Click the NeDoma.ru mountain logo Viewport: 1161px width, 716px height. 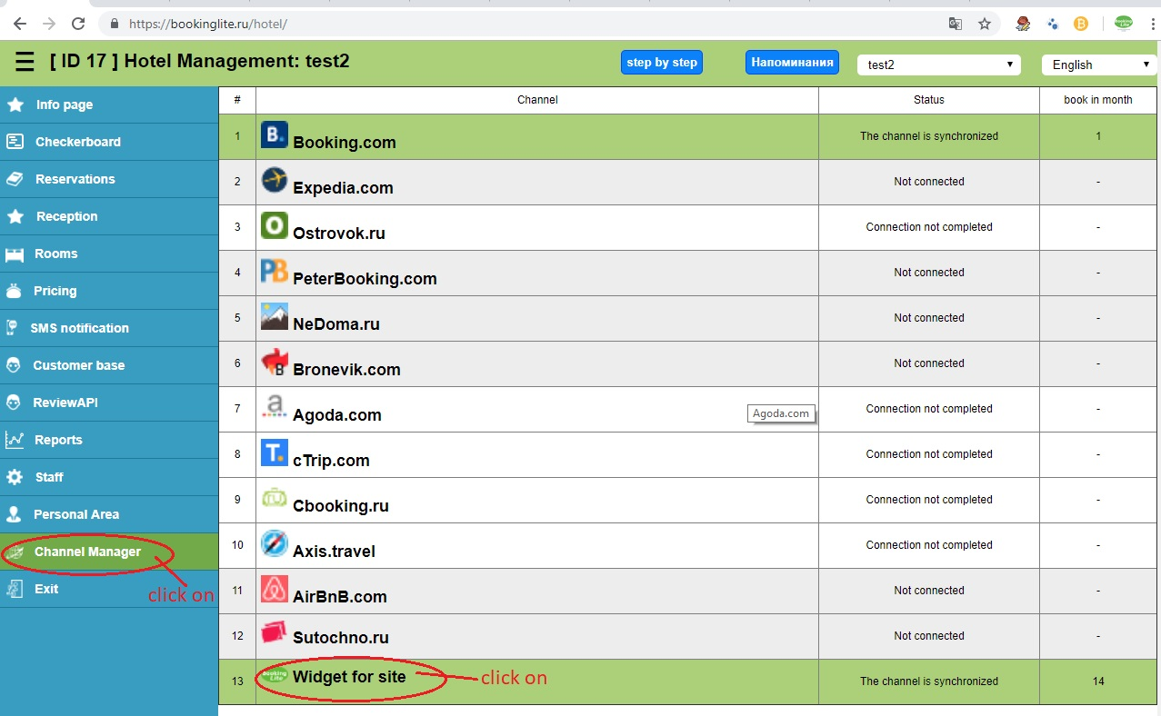point(275,316)
